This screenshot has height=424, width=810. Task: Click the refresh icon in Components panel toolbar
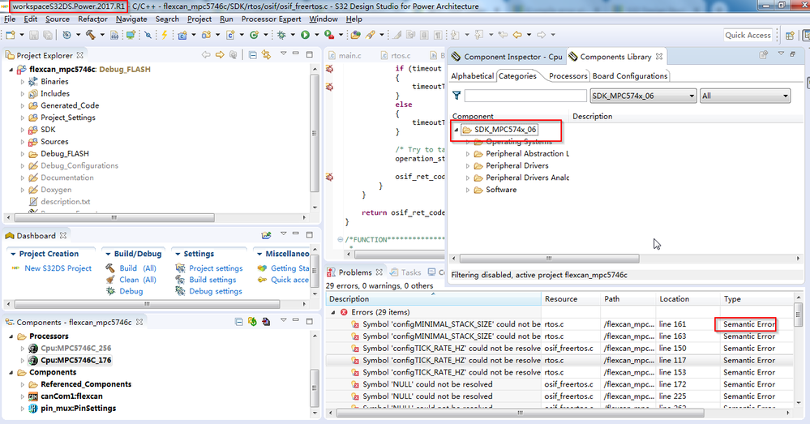pos(252,322)
